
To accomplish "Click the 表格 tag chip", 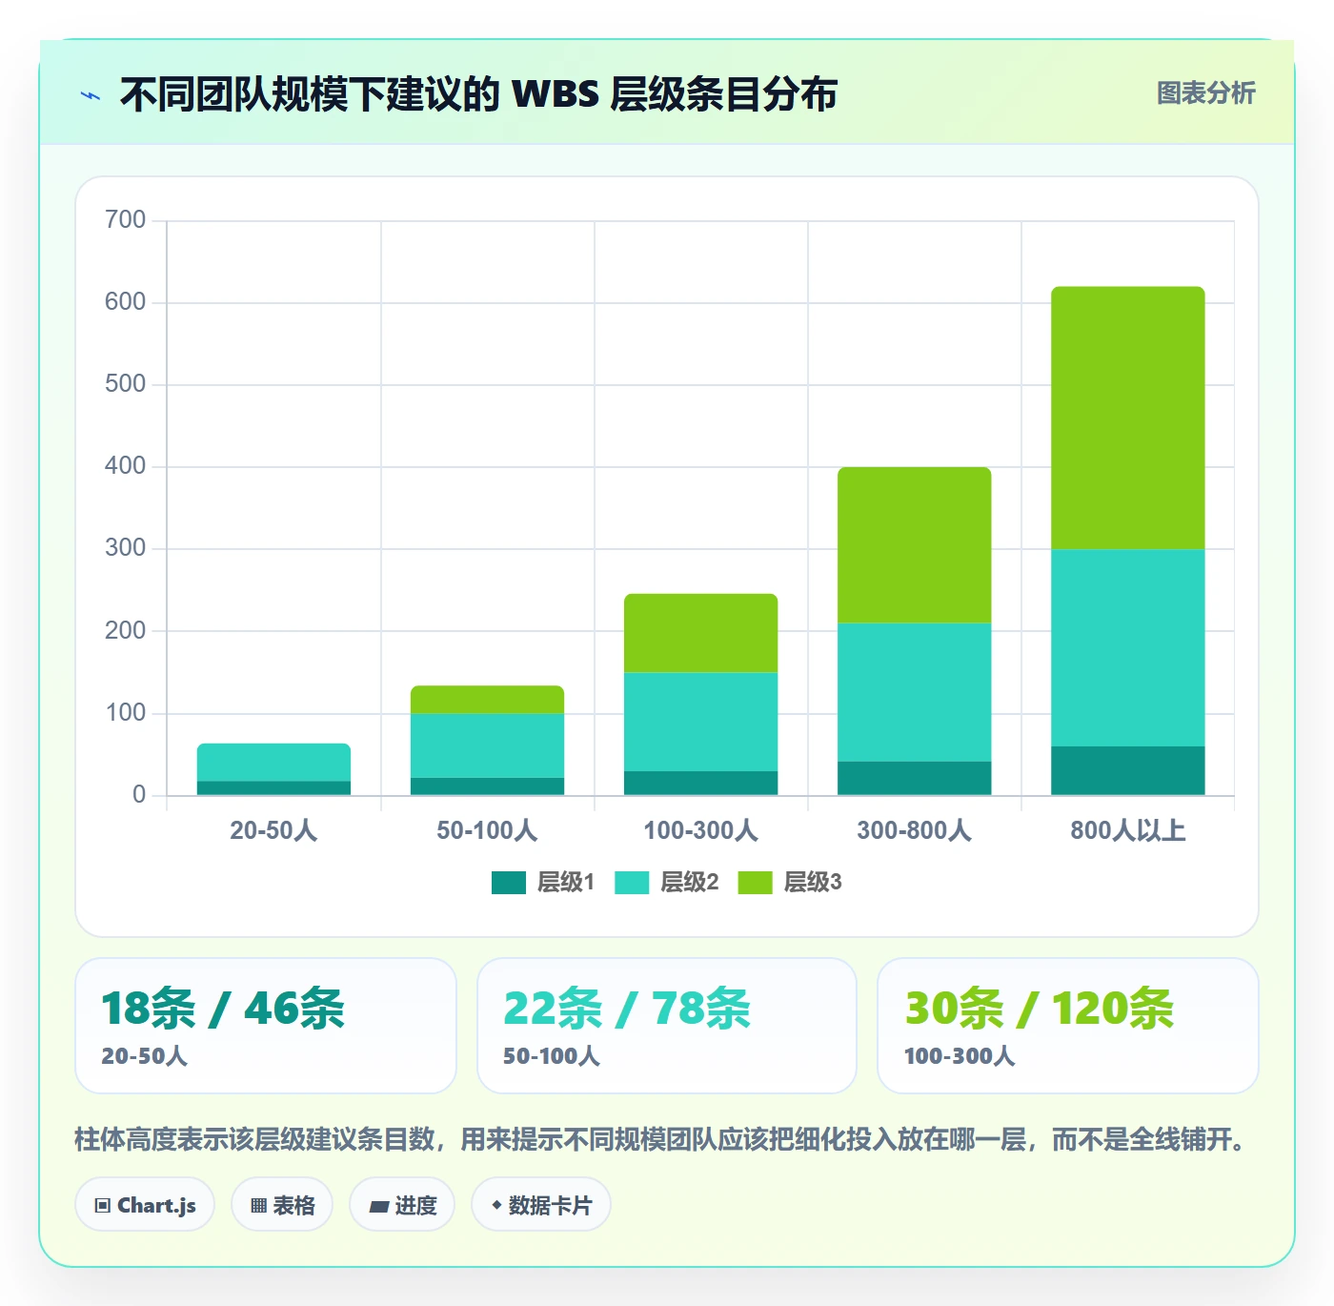I will coord(282,1205).
